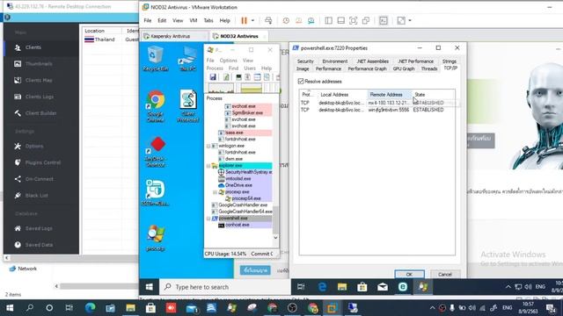Open the VMware View menu
Screen dimensions: 563x316
point(178,21)
